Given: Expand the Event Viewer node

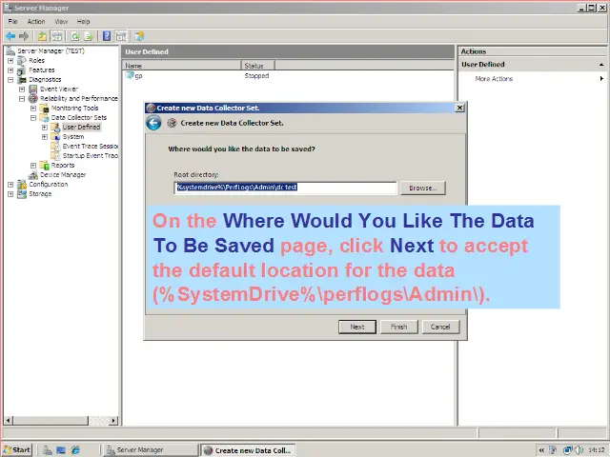Looking at the screenshot, I should point(22,89).
